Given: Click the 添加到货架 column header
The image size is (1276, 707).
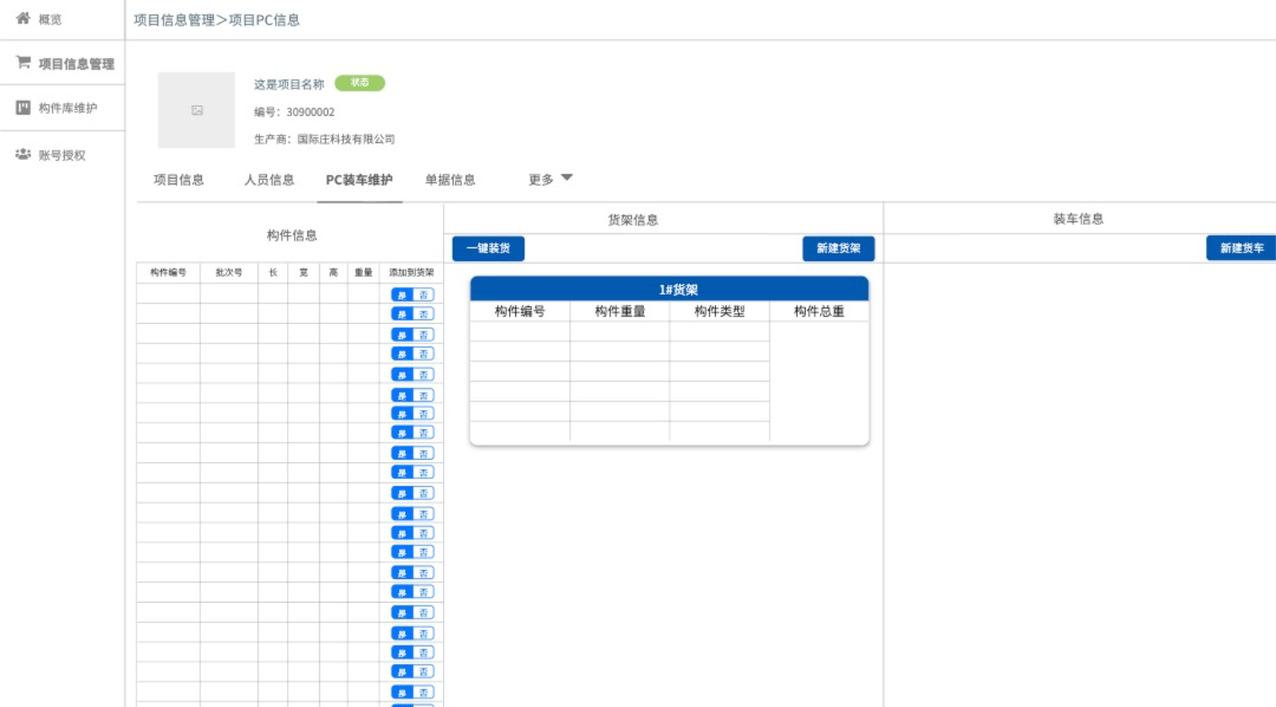Looking at the screenshot, I should (x=412, y=273).
